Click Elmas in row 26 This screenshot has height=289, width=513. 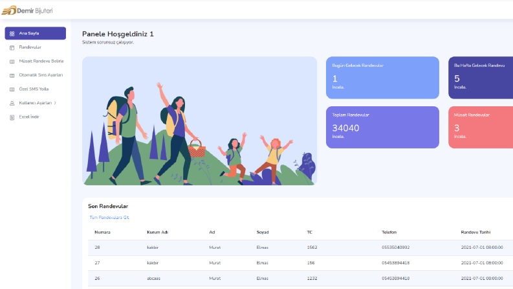click(x=263, y=279)
